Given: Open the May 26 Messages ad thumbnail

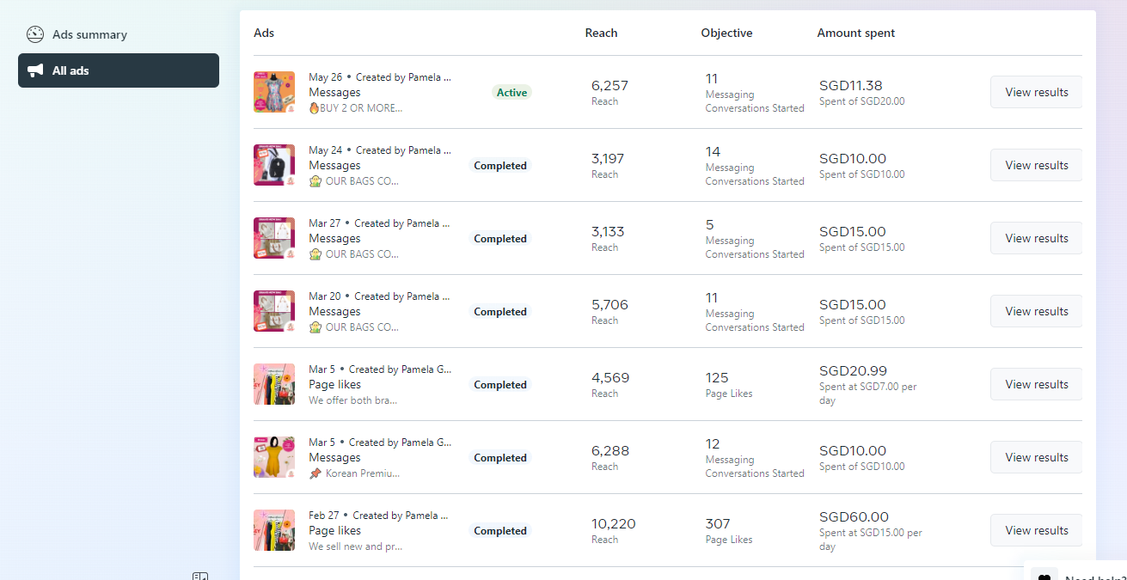Looking at the screenshot, I should pos(274,92).
